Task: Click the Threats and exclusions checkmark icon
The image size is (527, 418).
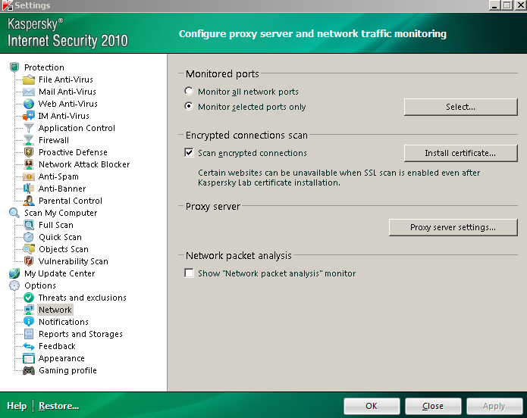Action: [x=29, y=298]
